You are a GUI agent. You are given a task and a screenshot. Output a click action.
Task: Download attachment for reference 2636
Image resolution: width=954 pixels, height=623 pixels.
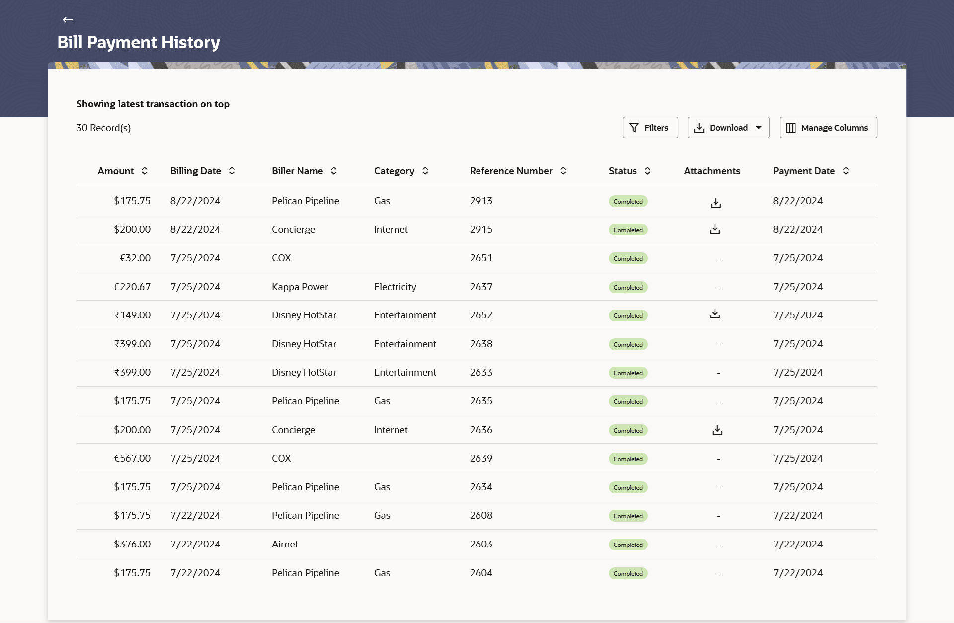click(x=717, y=430)
